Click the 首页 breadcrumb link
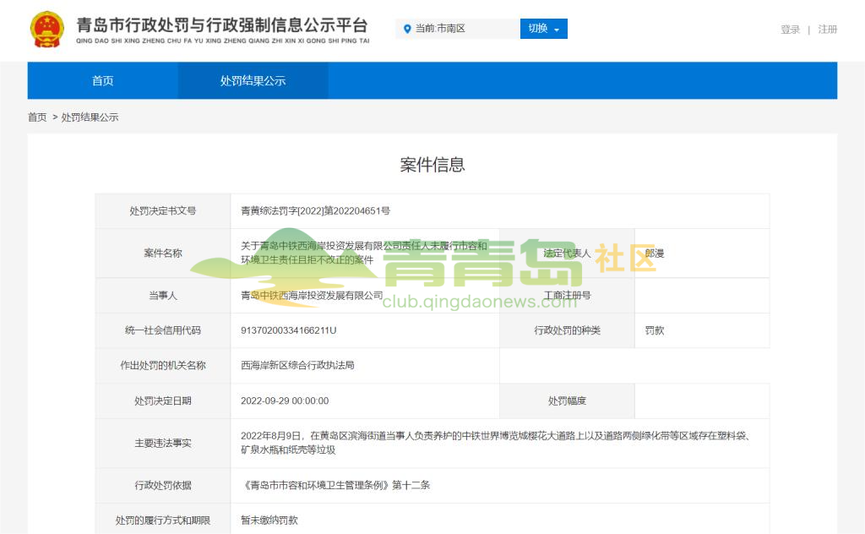 (x=37, y=117)
